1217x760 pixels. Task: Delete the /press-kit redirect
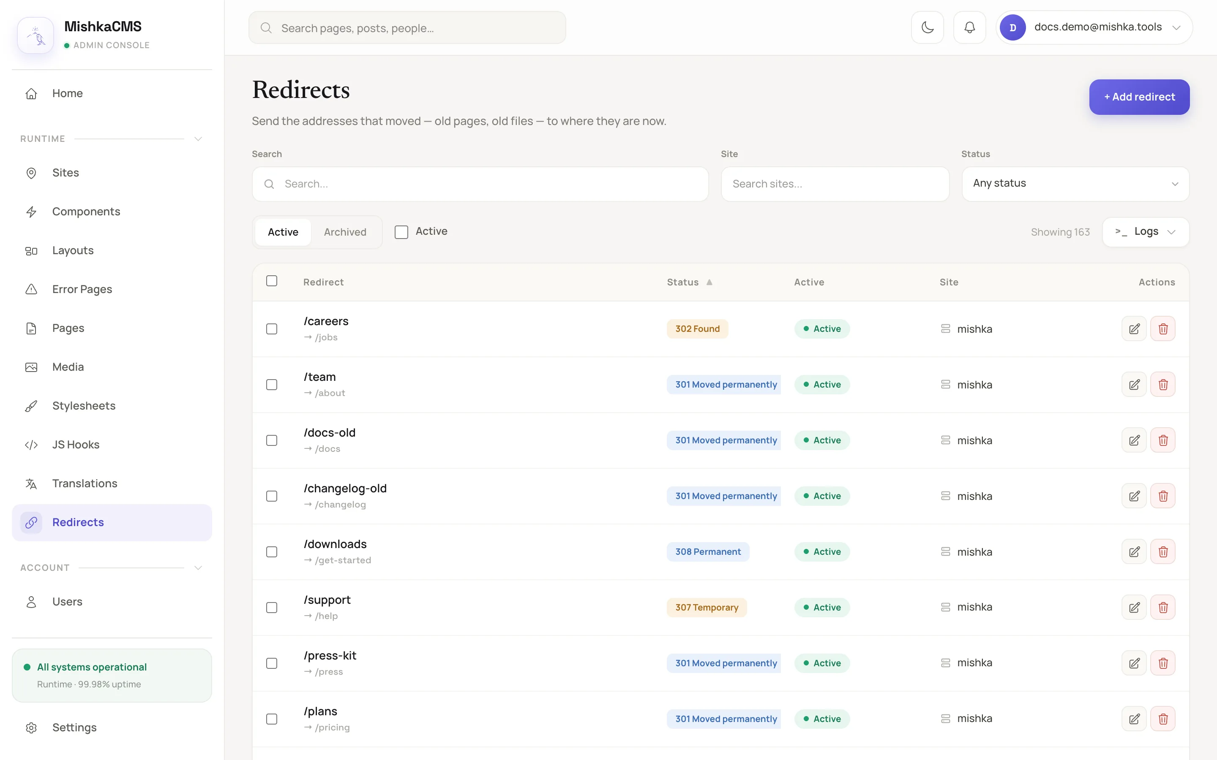click(x=1162, y=663)
